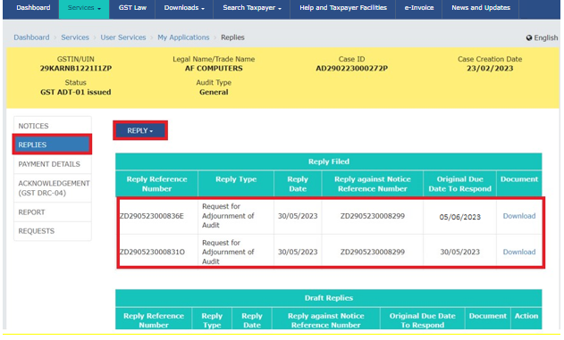Go to Dashboard breadcrumb link
Screen dimensions: 564x340
click(31, 37)
